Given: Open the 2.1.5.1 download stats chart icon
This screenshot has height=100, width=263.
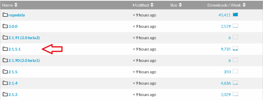Looking at the screenshot, I should pos(236,49).
